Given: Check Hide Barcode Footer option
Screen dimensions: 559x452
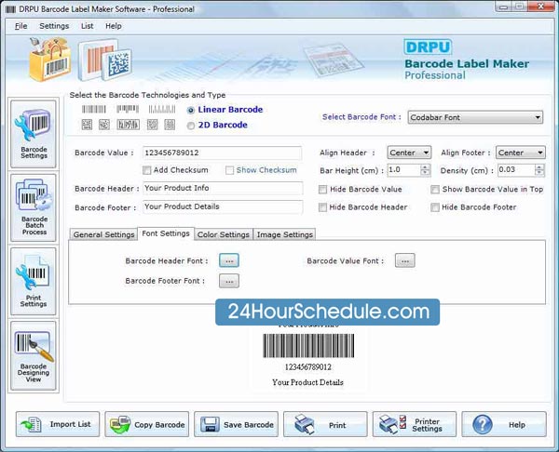Looking at the screenshot, I should point(434,207).
